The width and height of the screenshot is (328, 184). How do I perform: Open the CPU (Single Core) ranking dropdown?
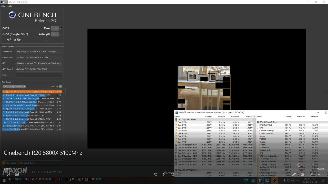[14, 86]
